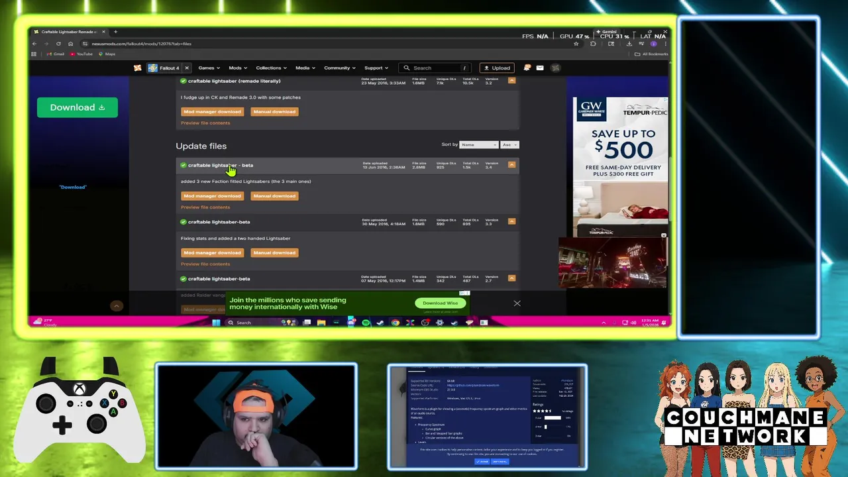Mod manager download for two handed Lightsaber file

tap(212, 252)
